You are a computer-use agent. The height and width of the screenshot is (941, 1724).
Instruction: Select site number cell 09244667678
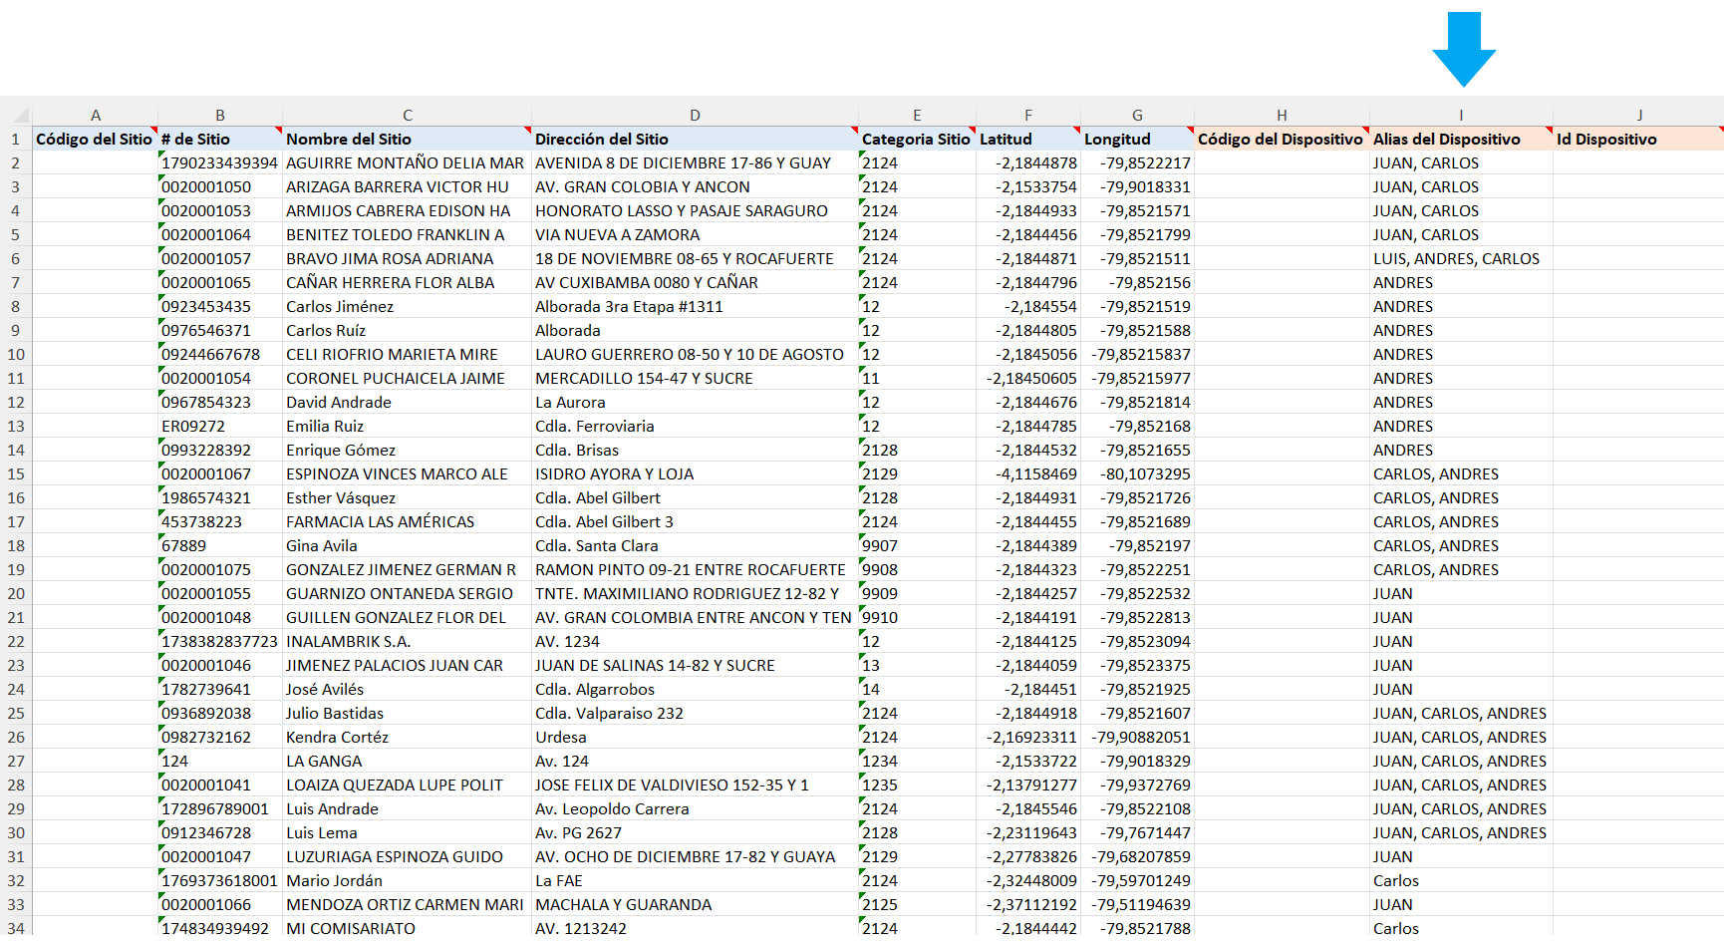point(220,354)
